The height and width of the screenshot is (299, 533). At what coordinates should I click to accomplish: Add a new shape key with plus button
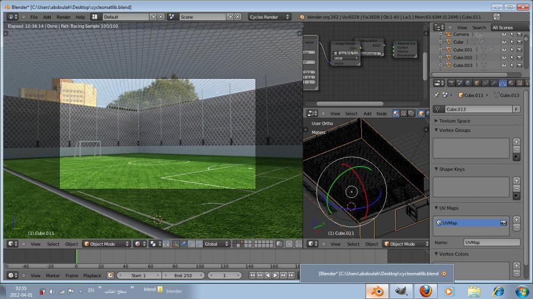[x=516, y=180]
